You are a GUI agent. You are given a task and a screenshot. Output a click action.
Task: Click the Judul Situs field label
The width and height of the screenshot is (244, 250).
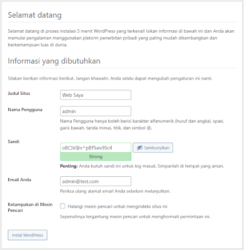pos(19,93)
